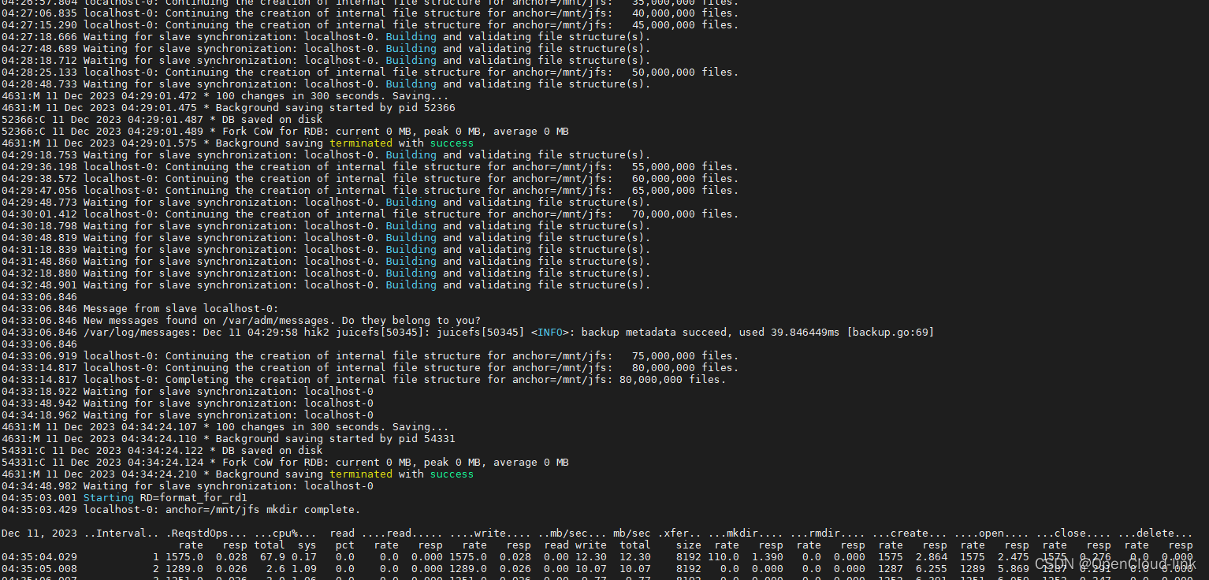Viewport: 1209px width, 580px height.
Task: Click the "54331:C" DB saved on disk line
Action: 162,451
